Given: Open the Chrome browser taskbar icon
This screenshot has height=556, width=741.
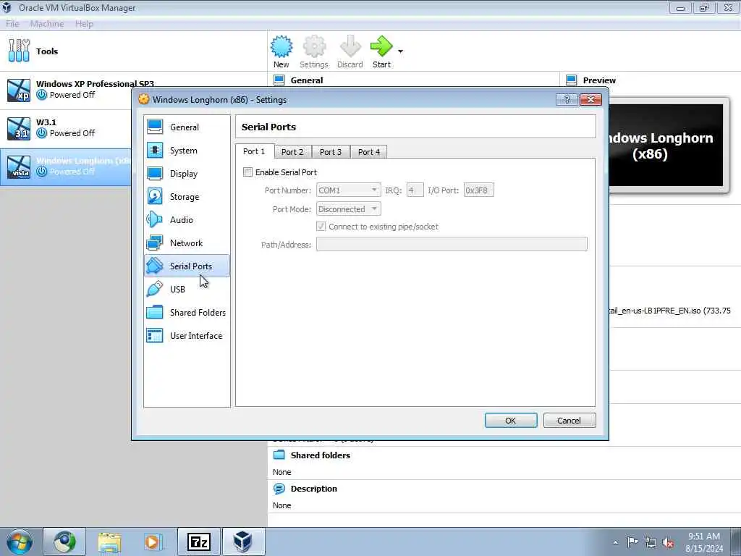Looking at the screenshot, I should click(x=64, y=542).
